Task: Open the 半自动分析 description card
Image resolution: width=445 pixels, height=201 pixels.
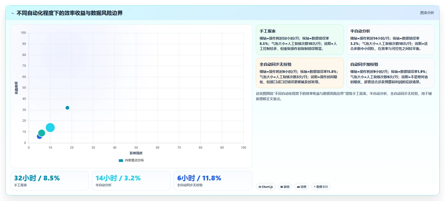Action: click(390, 40)
